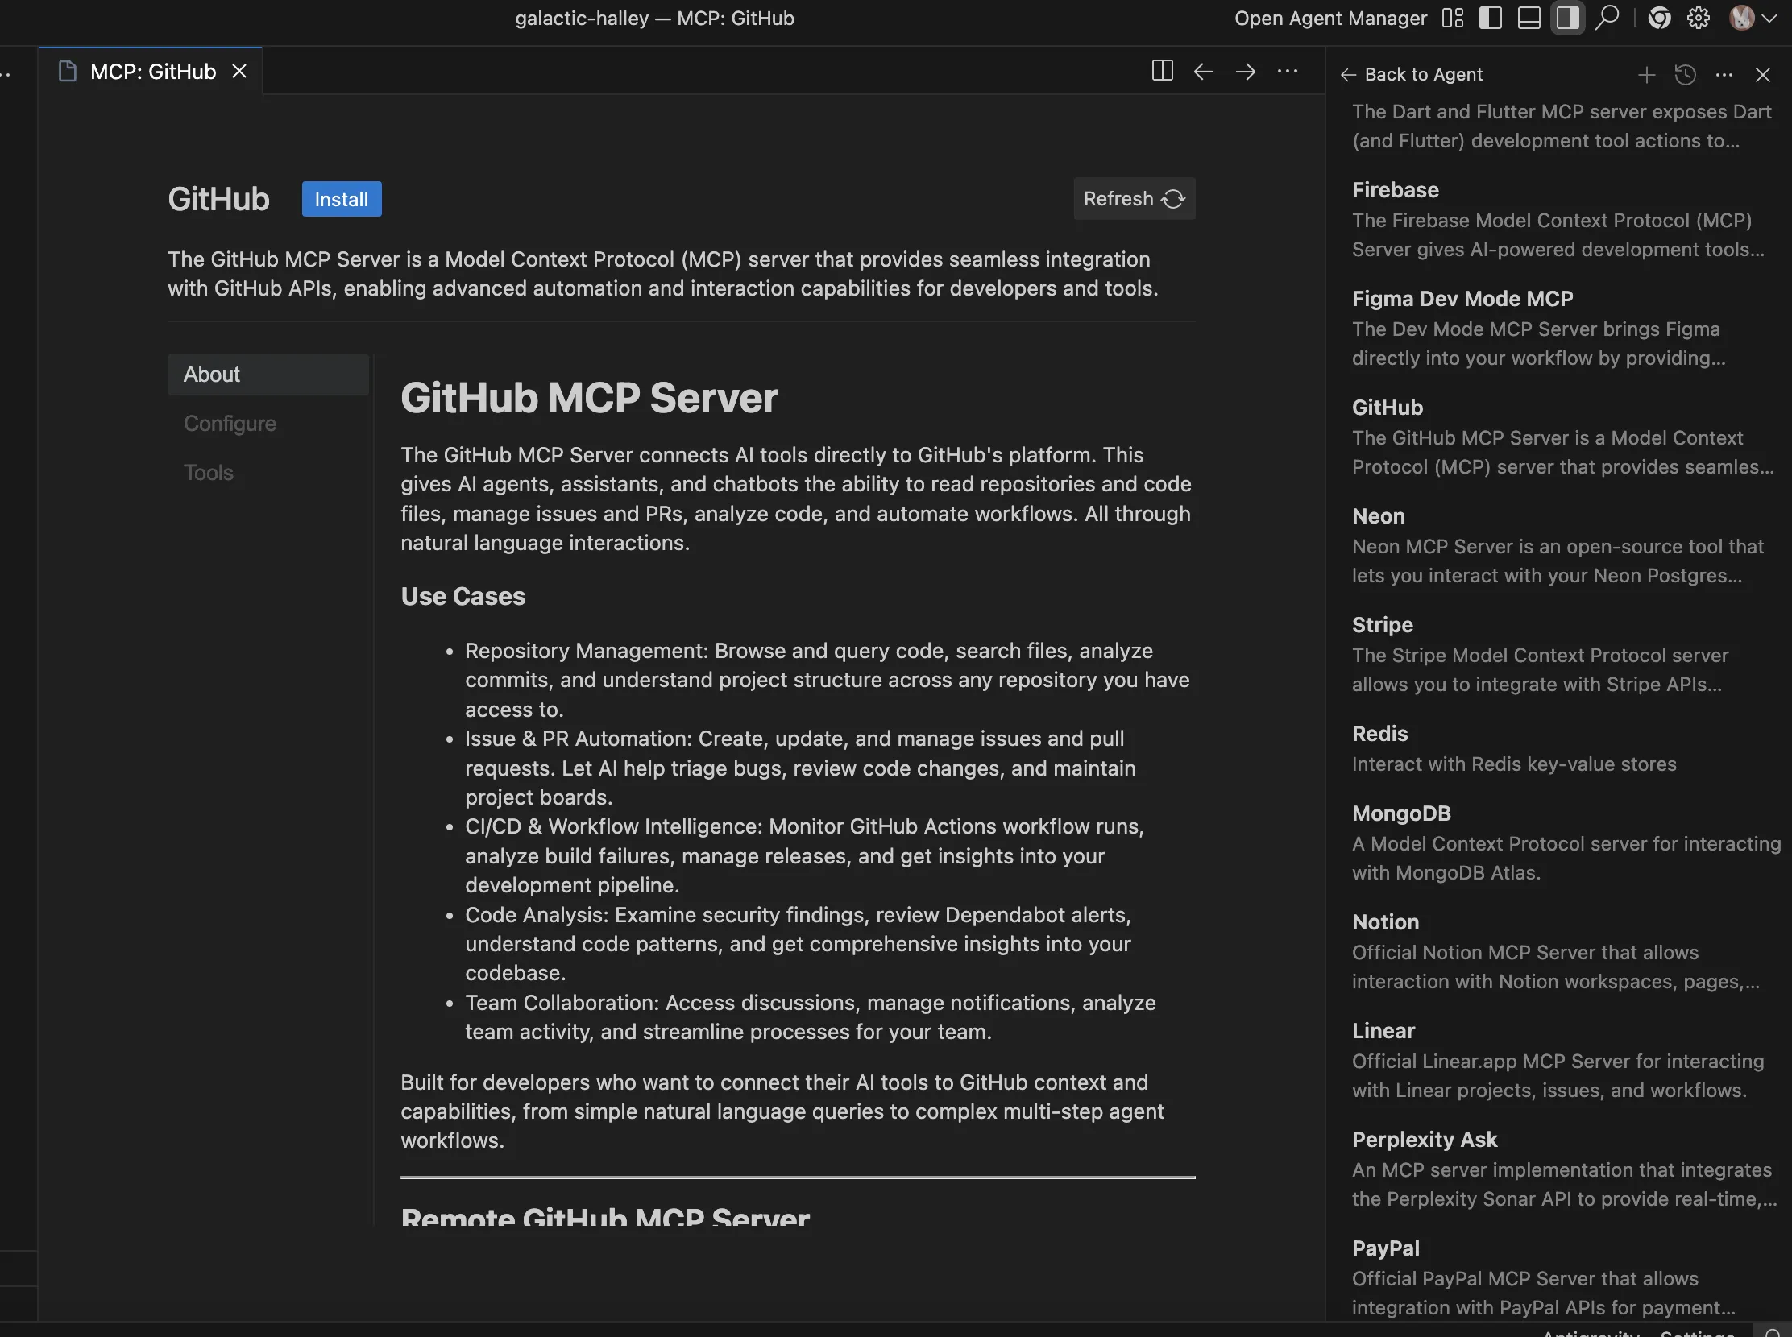Toggle the primary side bar visibility

click(1489, 18)
